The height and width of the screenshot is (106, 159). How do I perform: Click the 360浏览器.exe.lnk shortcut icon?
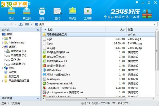point(44,61)
